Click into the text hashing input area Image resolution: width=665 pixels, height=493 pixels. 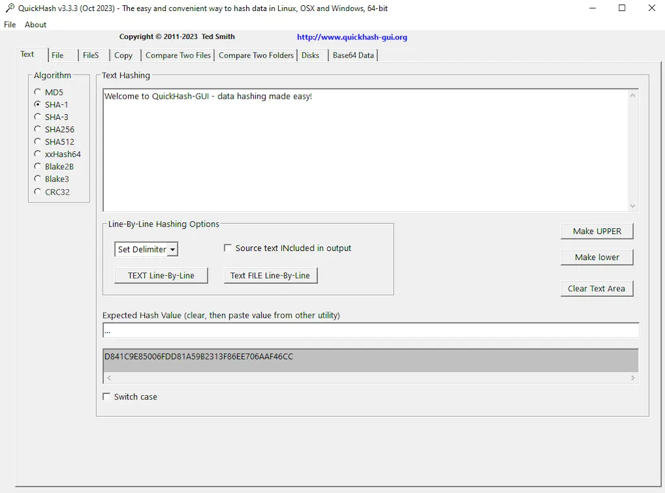pyautogui.click(x=366, y=150)
